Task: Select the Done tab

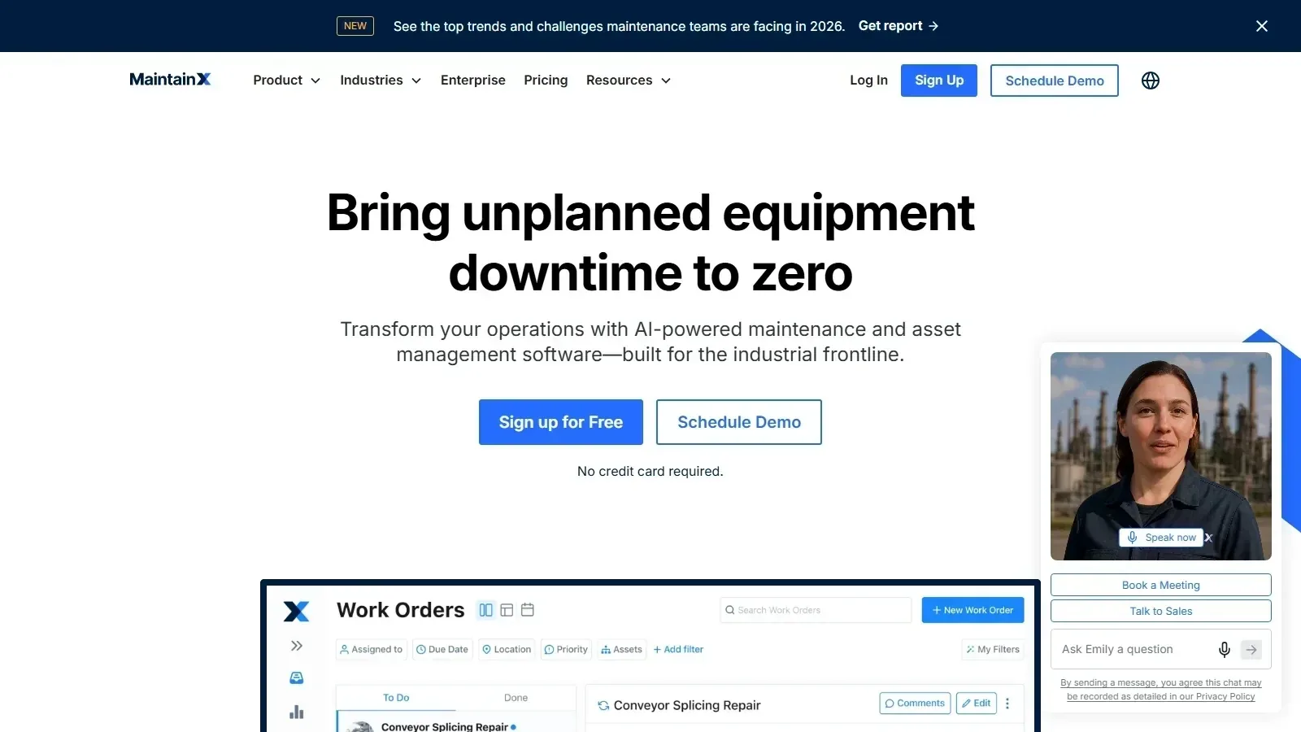Action: click(x=516, y=698)
